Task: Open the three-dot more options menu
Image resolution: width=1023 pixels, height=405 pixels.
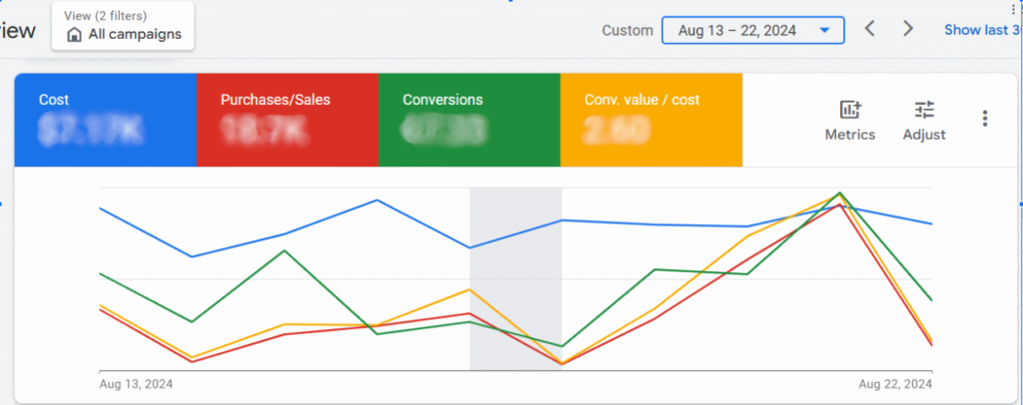Action: click(985, 119)
